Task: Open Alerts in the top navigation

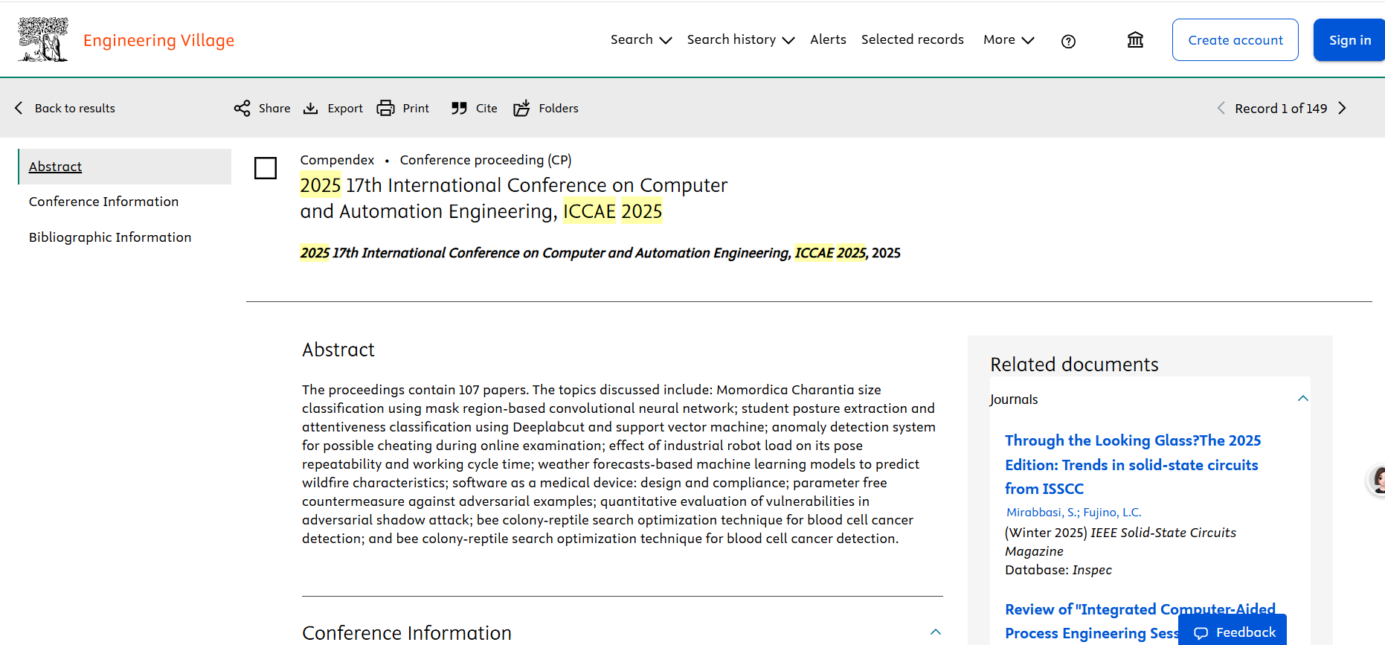Action: [828, 39]
